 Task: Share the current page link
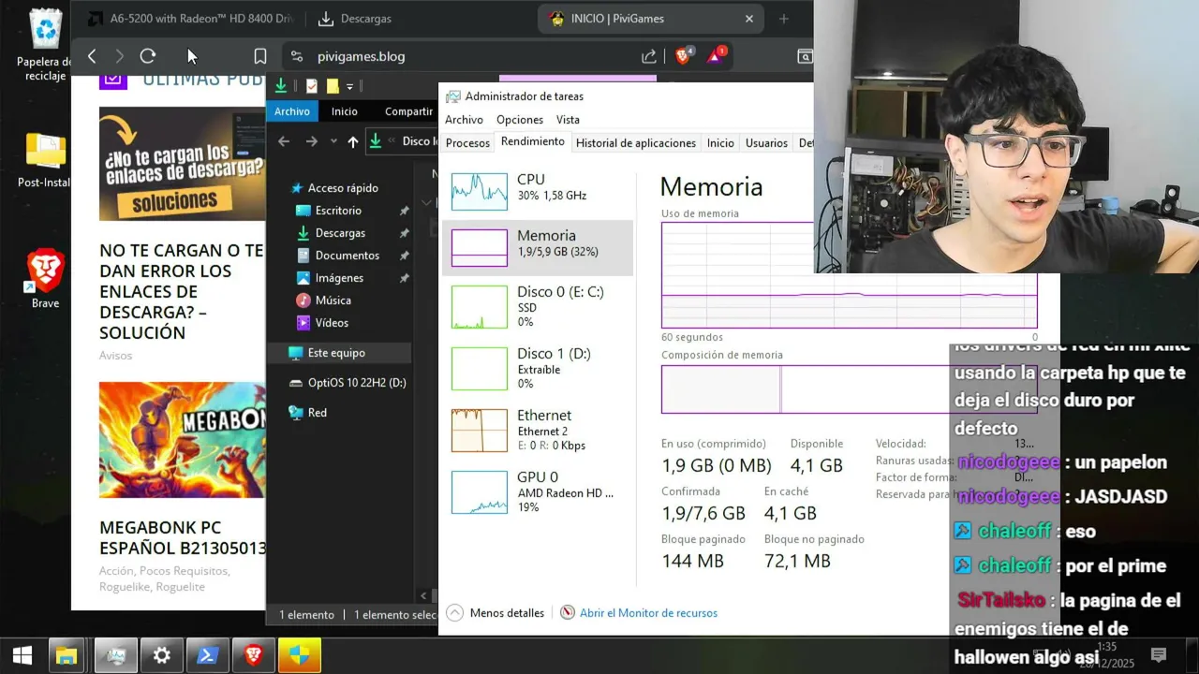(649, 56)
